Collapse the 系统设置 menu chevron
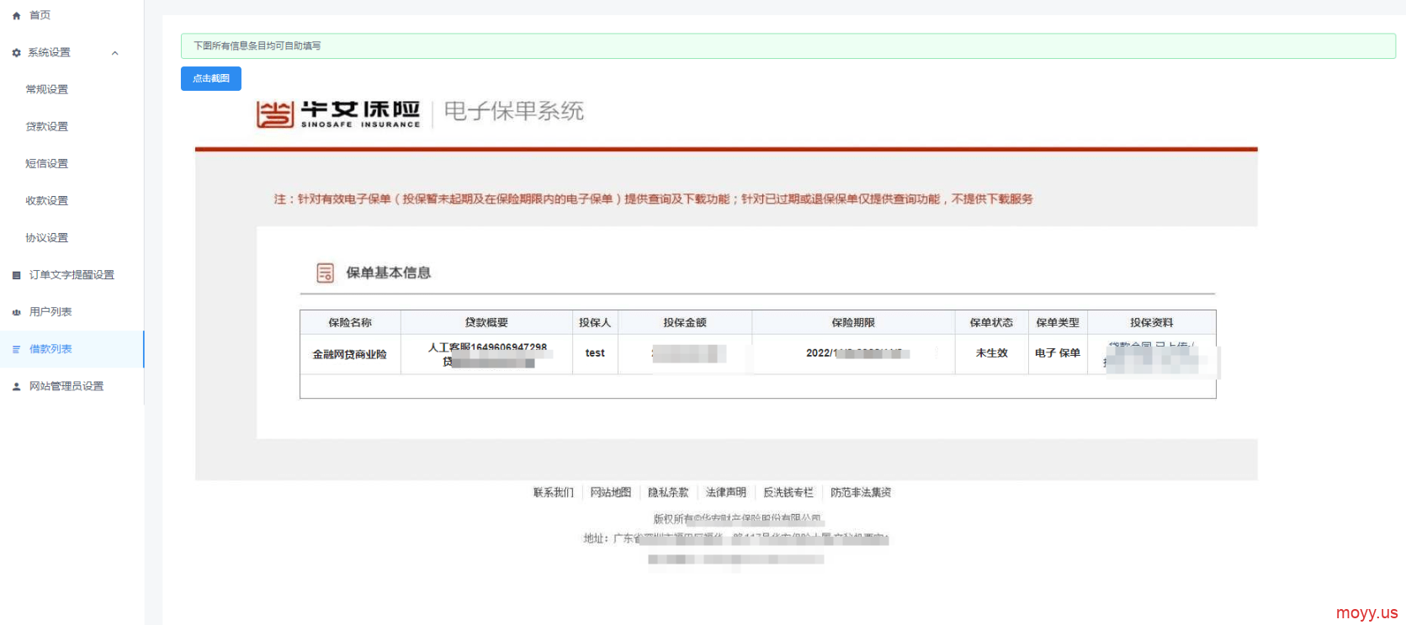The image size is (1406, 625). pyautogui.click(x=115, y=53)
